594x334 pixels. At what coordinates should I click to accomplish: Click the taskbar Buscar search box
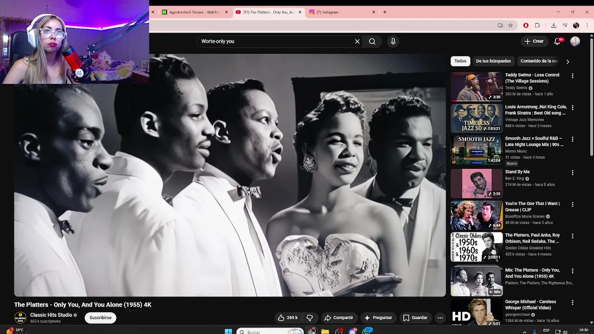pos(270,332)
